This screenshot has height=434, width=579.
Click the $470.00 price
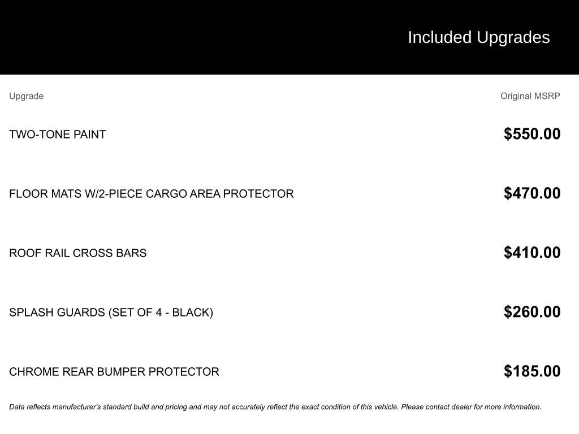pos(532,193)
